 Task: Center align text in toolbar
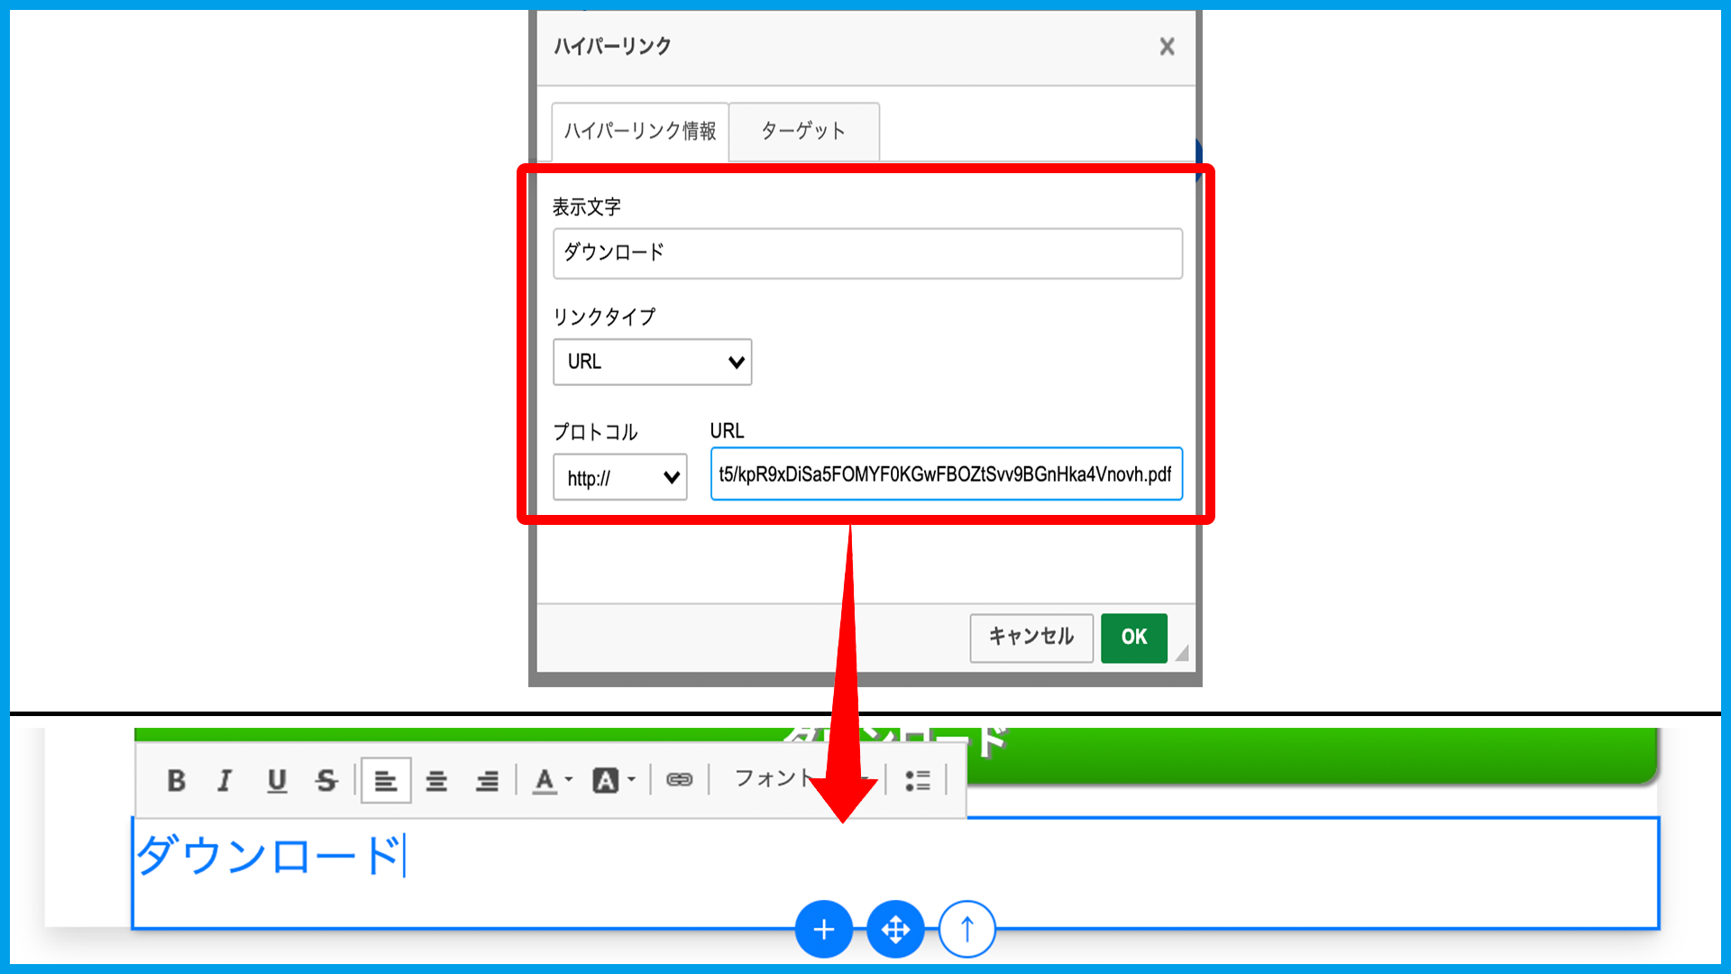[x=436, y=780]
